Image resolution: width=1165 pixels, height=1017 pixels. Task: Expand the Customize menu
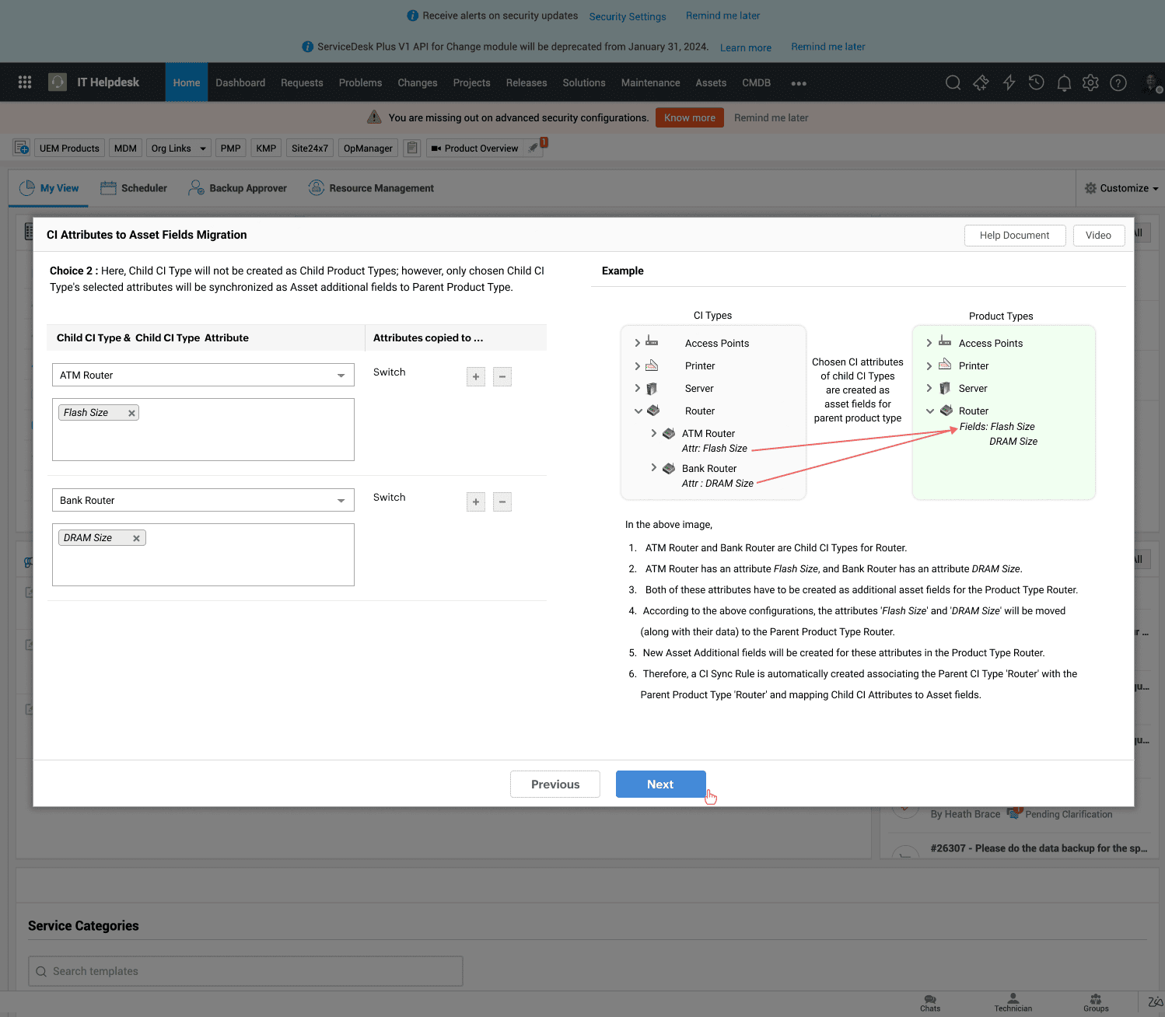coord(1121,188)
